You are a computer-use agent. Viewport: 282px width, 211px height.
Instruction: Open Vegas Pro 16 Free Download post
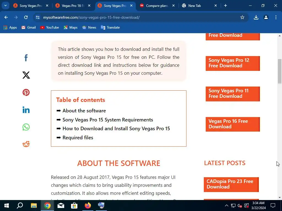coord(233,124)
